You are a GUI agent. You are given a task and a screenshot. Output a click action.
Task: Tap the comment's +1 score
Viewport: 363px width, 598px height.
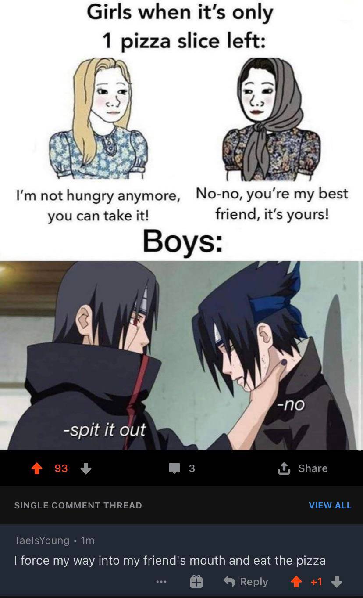pos(317,582)
